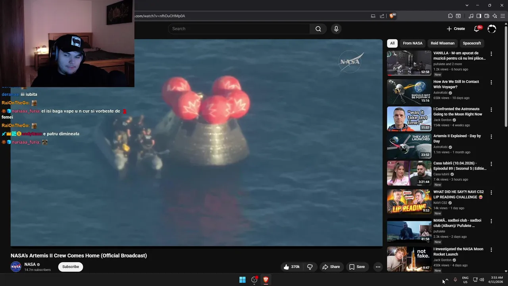The height and width of the screenshot is (286, 508).
Task: Open the VANILLA video thumbnail
Action: tap(409, 63)
